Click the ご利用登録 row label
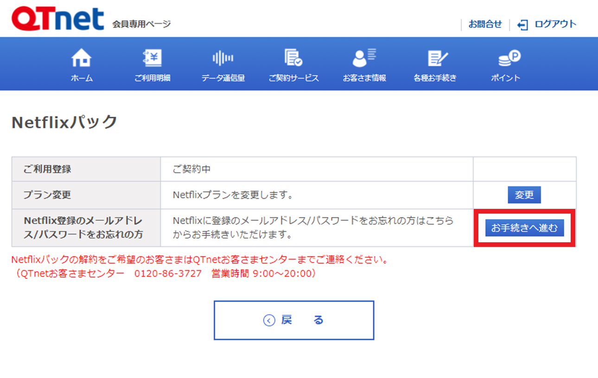This screenshot has width=598, height=378. [47, 169]
